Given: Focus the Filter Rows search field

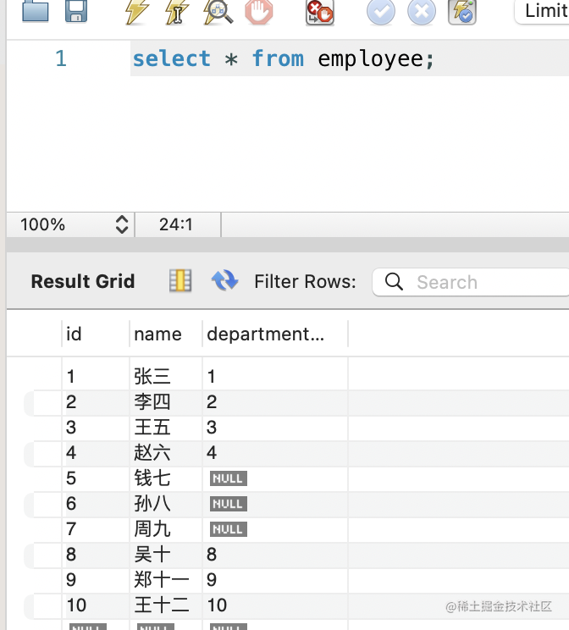Looking at the screenshot, I should (x=471, y=282).
